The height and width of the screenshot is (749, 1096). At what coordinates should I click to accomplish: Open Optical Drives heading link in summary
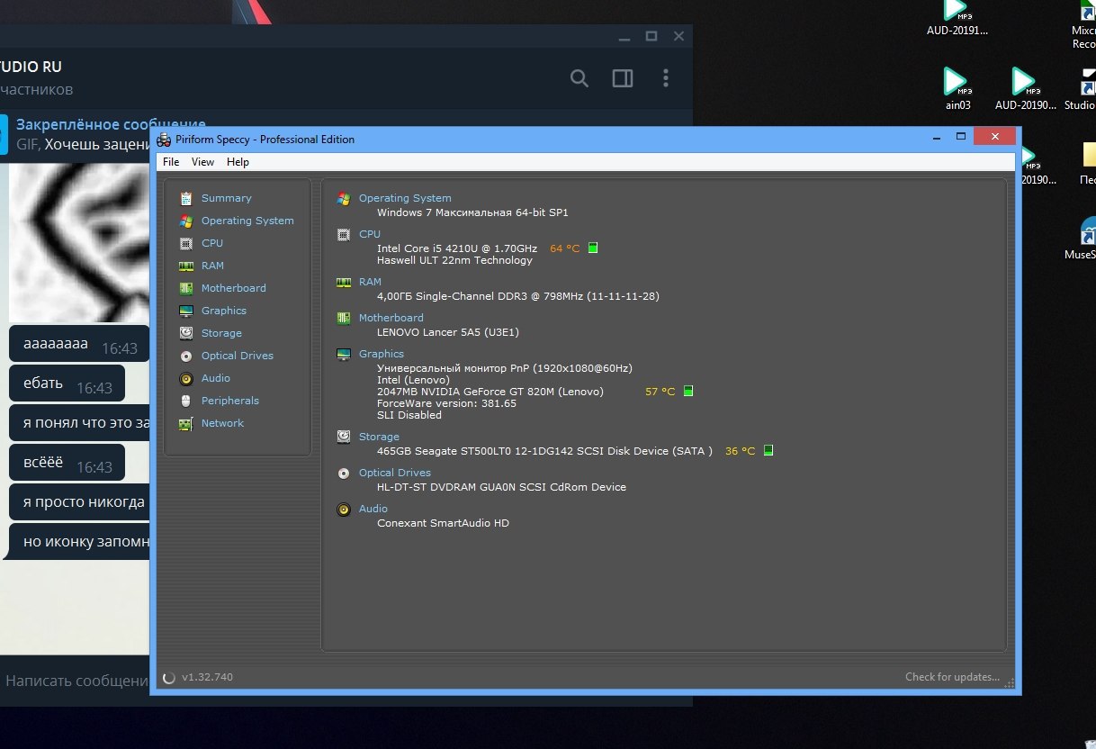point(395,473)
